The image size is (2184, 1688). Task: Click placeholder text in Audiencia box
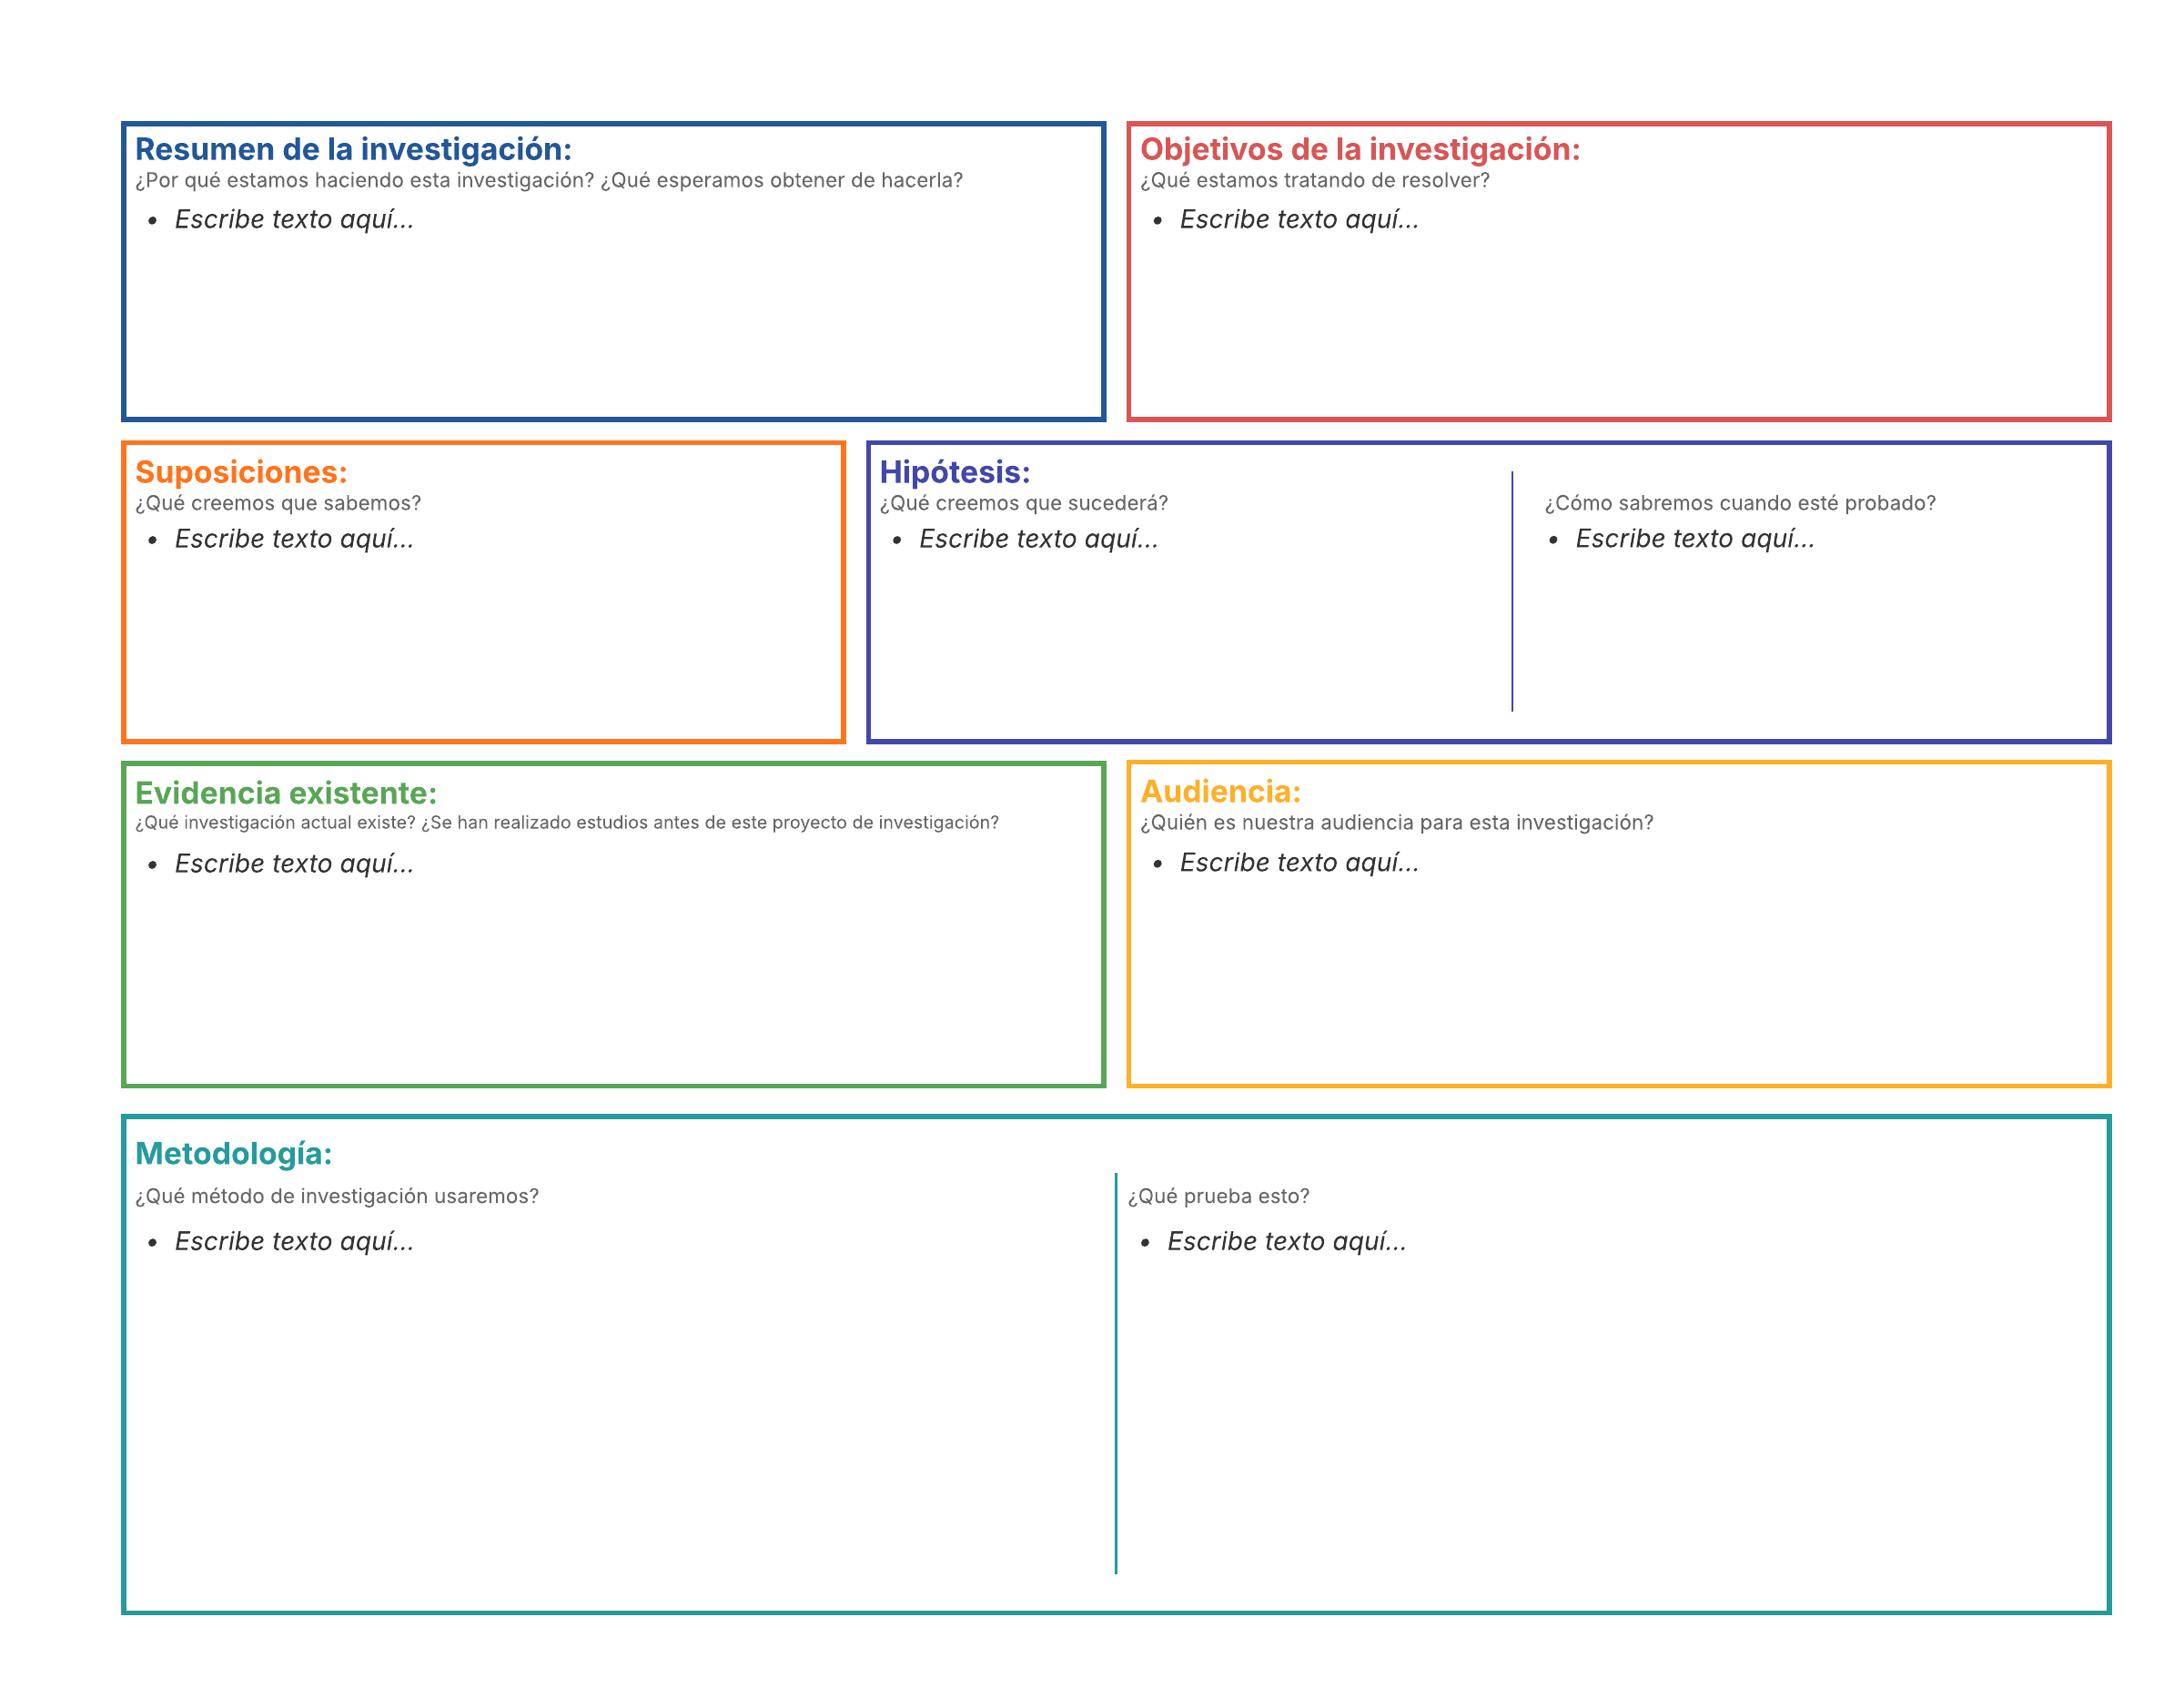coord(1299,862)
